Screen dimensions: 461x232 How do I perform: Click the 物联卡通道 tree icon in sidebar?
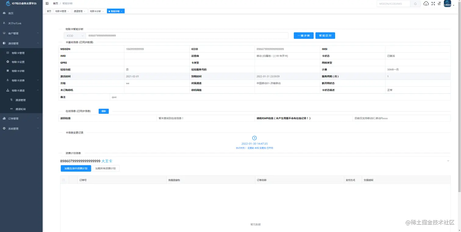8,90
